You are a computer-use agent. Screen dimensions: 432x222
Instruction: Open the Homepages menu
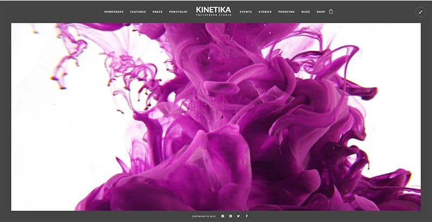tap(114, 12)
